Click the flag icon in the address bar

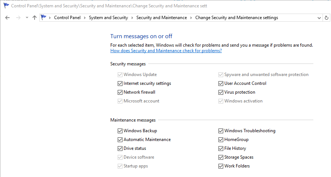[x=44, y=18]
